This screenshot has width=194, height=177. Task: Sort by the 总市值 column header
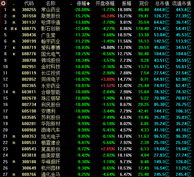coord(162,4)
